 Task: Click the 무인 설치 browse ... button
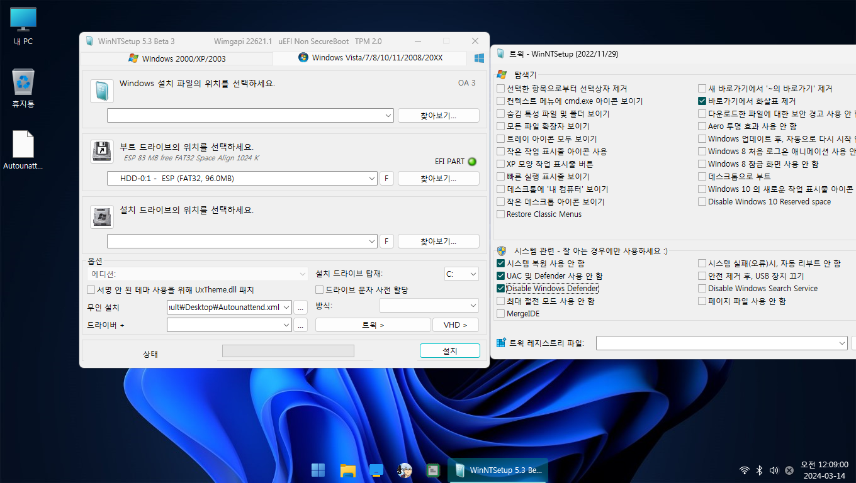pos(300,308)
